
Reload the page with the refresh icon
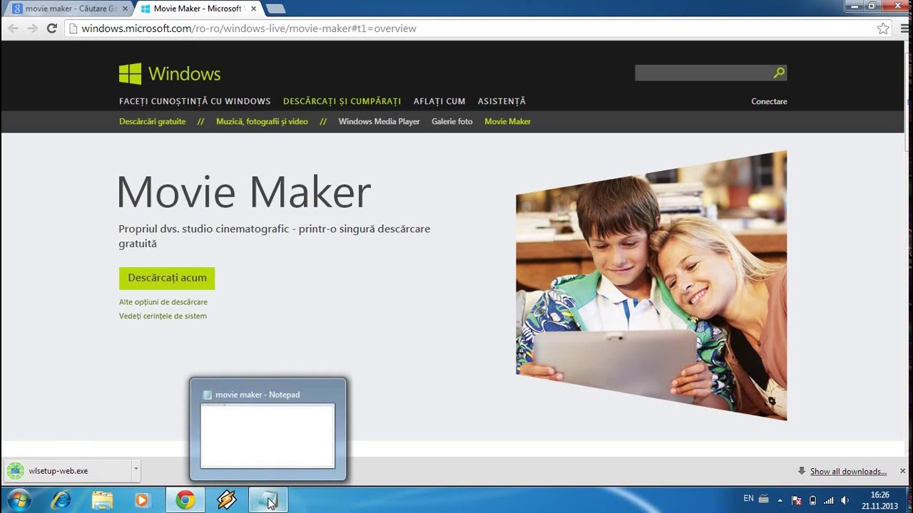(x=51, y=28)
